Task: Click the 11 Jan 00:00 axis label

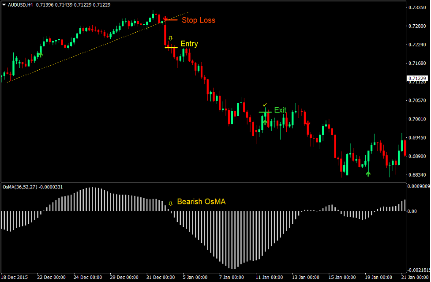Action: coord(270,278)
